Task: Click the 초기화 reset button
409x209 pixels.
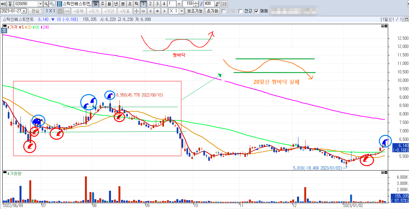Action: pyautogui.click(x=212, y=11)
